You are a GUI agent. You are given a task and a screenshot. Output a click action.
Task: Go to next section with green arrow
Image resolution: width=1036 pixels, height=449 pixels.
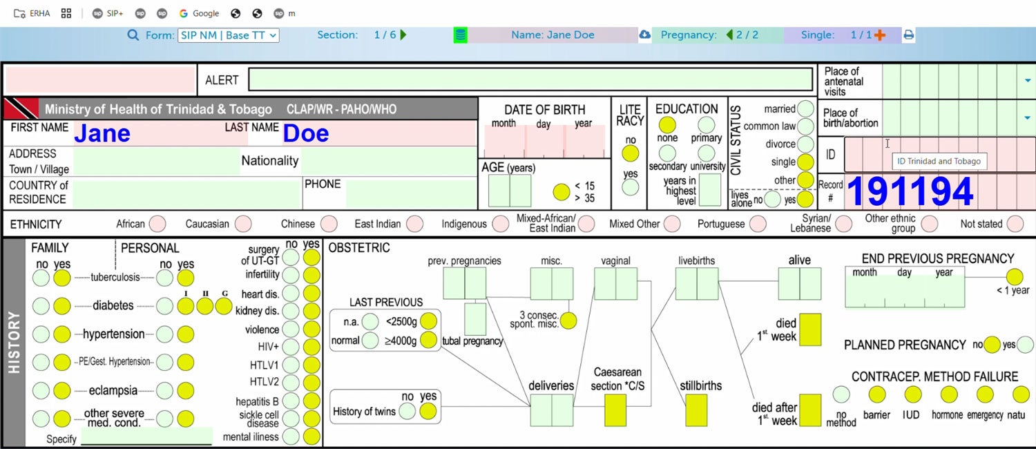pyautogui.click(x=403, y=35)
